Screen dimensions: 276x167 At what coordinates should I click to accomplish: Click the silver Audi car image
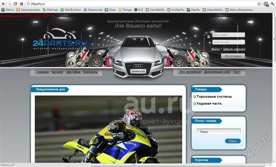[x=138, y=57]
